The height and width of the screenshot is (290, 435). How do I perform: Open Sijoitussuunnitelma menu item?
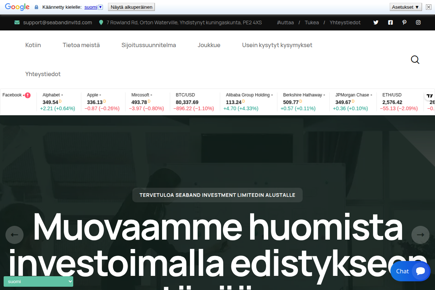[149, 45]
